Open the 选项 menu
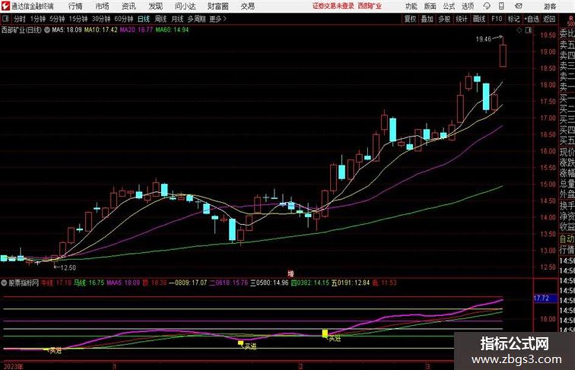The height and width of the screenshot is (370, 575). (x=467, y=6)
